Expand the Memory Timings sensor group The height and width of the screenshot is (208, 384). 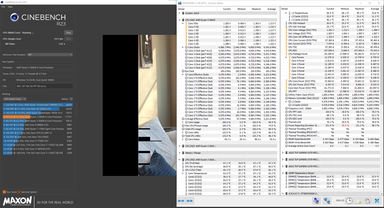click(x=179, y=153)
